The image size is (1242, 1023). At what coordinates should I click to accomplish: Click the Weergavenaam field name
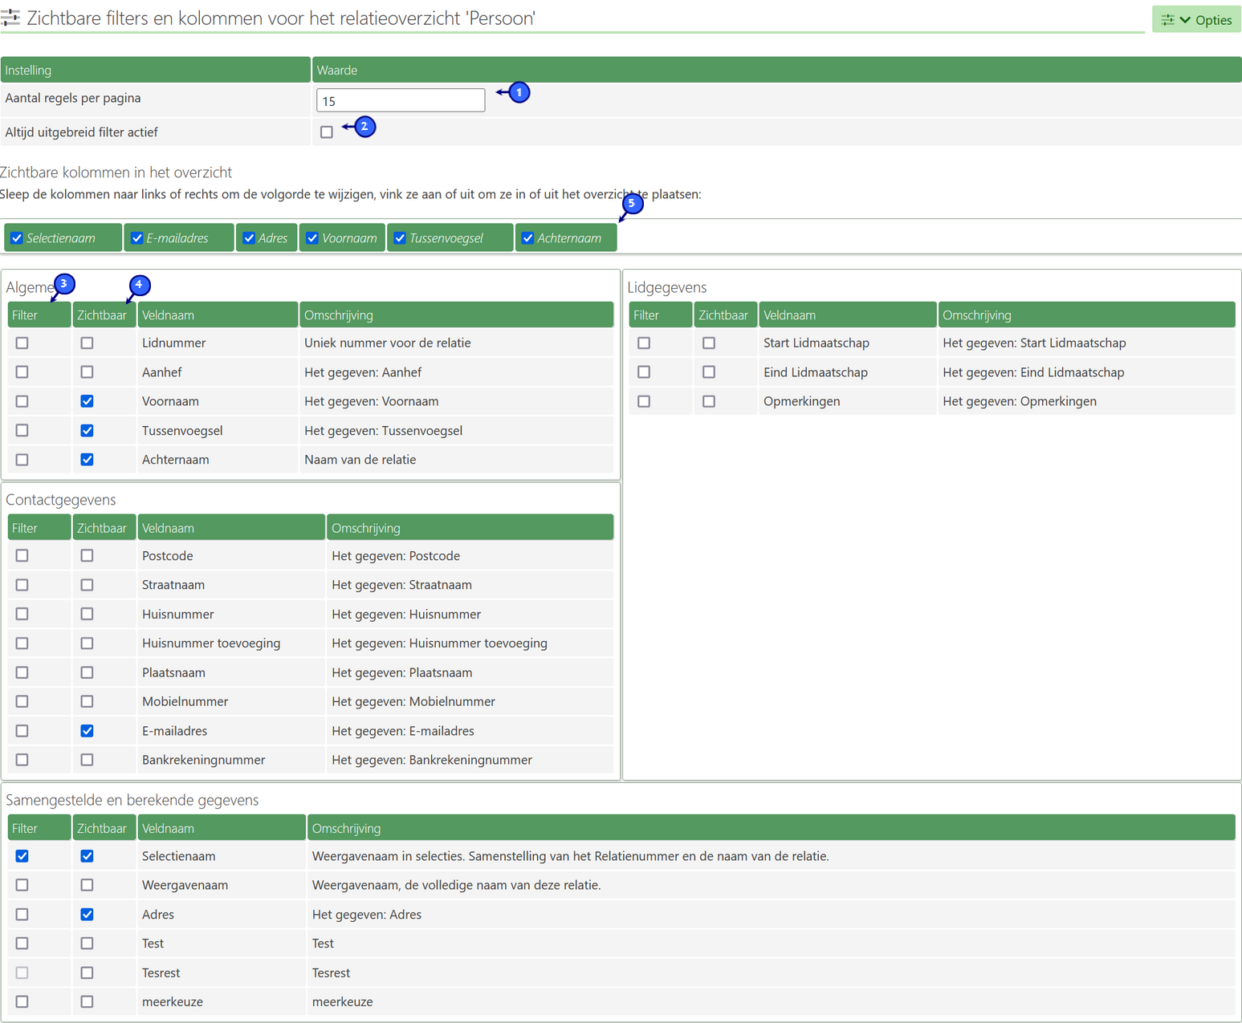click(185, 885)
